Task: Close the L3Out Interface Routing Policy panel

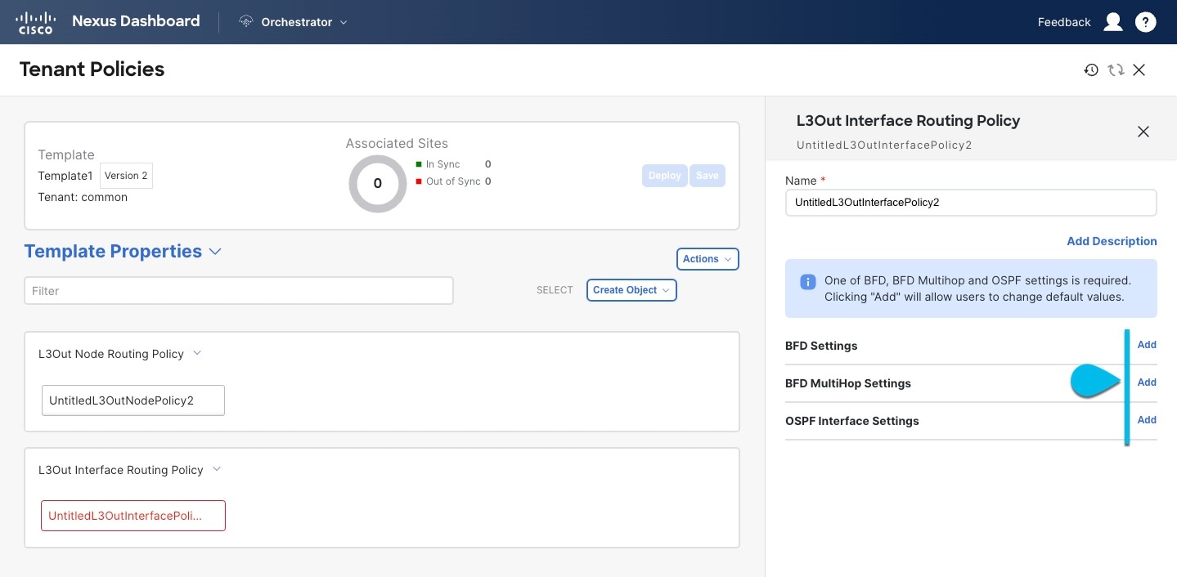Action: 1143,132
